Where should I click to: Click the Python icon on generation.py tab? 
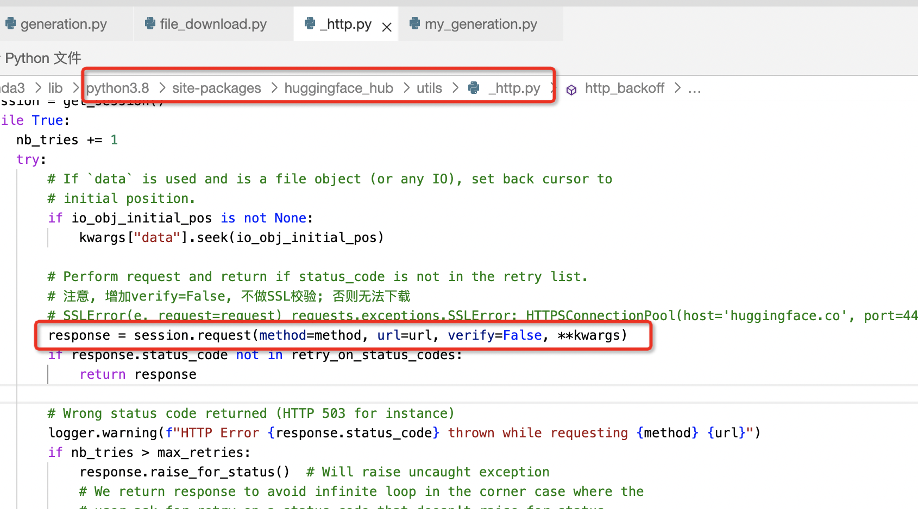(11, 24)
